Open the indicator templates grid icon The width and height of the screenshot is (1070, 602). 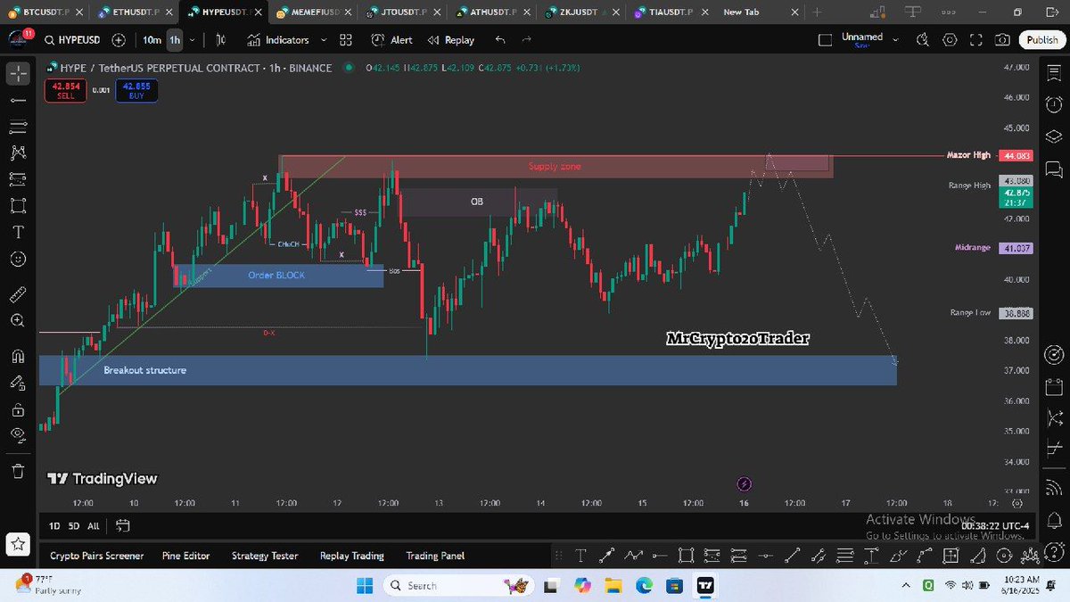[346, 40]
